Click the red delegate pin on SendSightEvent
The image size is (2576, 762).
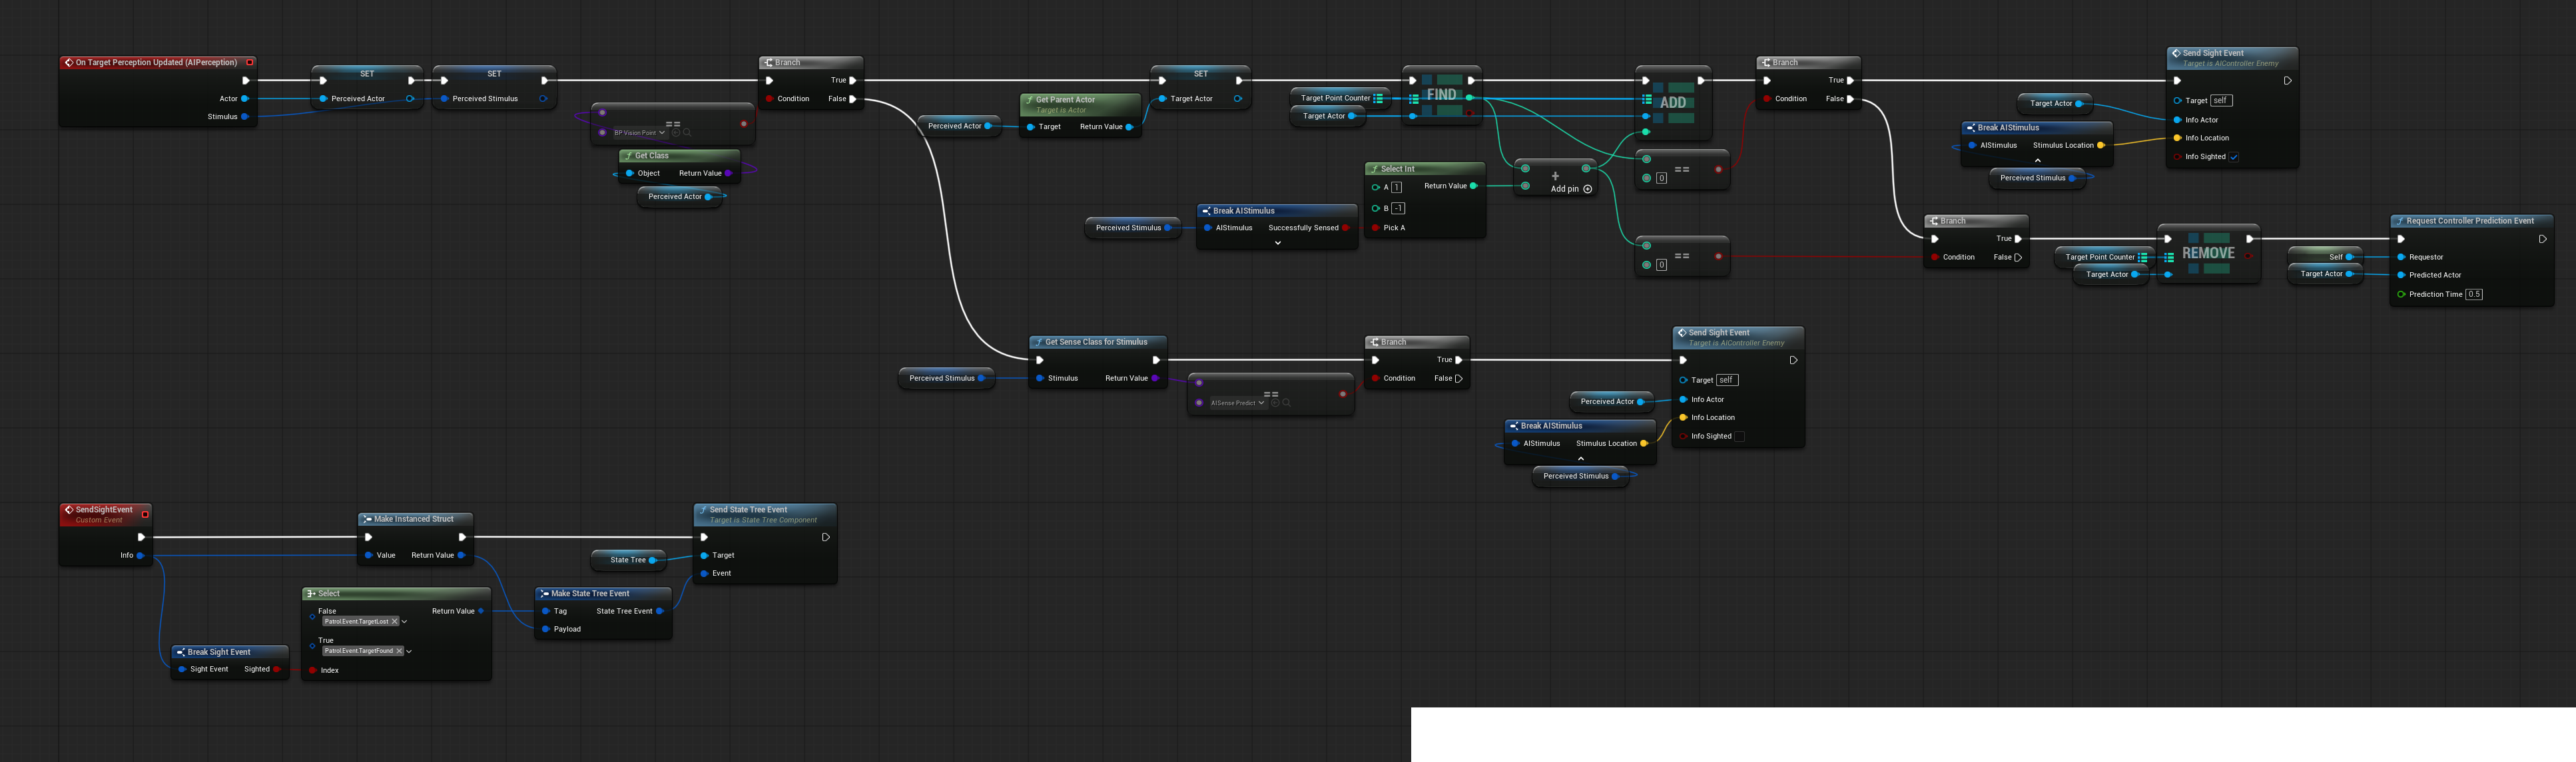pyautogui.click(x=145, y=514)
